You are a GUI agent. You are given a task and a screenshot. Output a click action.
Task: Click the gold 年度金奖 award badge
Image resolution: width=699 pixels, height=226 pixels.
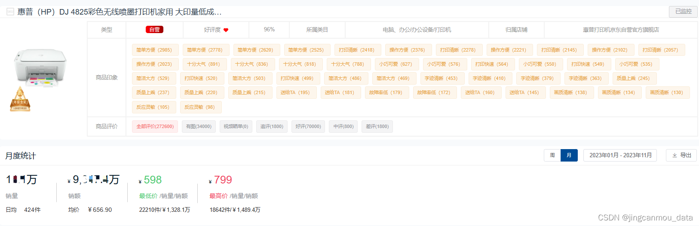coord(20,99)
